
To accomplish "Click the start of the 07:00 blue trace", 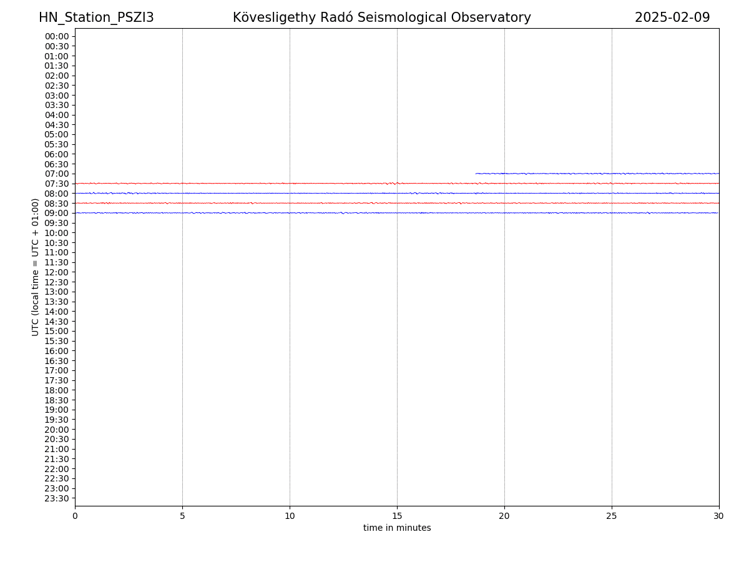I will click(x=477, y=174).
